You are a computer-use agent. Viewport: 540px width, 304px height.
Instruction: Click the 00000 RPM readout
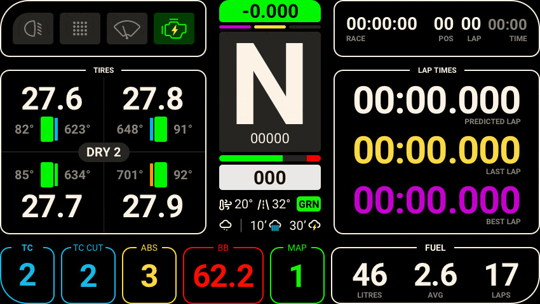pos(270,139)
